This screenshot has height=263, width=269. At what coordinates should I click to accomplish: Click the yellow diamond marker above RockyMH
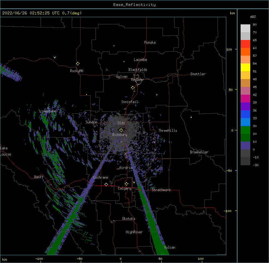78,64
